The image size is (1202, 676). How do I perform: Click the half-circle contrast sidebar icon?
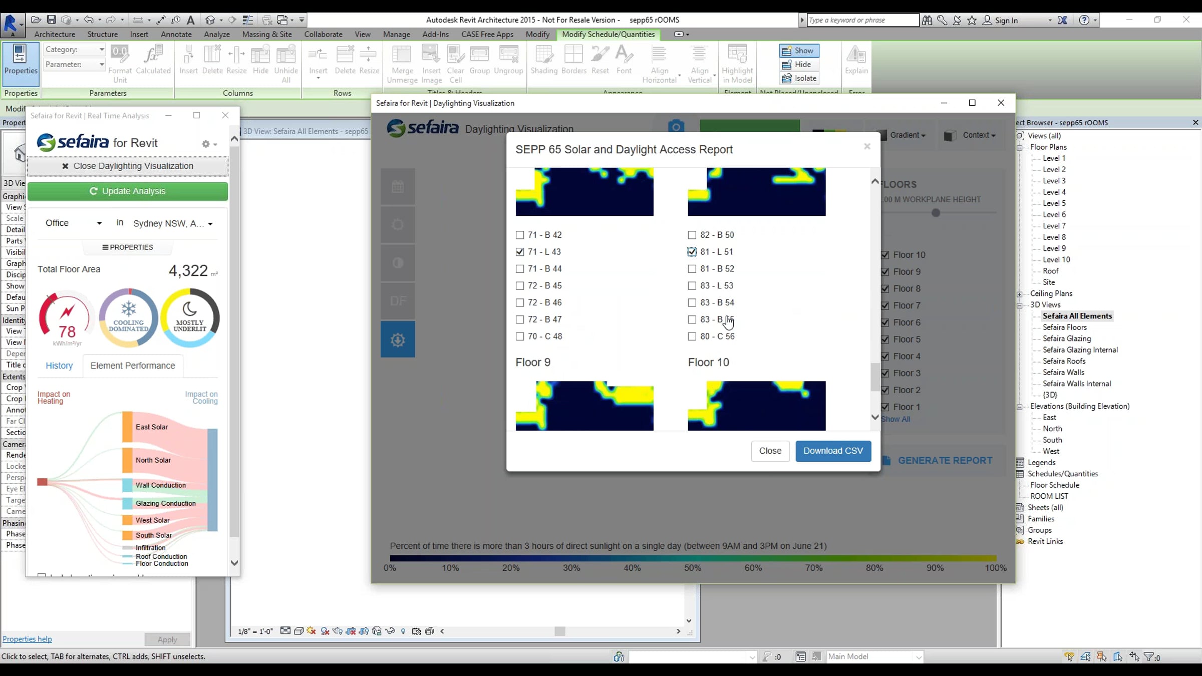(398, 263)
